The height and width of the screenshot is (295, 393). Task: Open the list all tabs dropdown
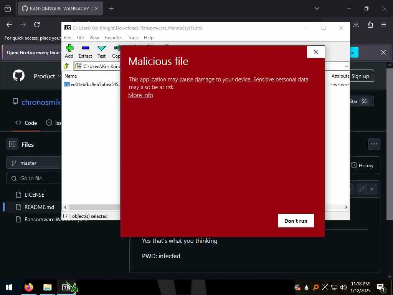tap(317, 8)
